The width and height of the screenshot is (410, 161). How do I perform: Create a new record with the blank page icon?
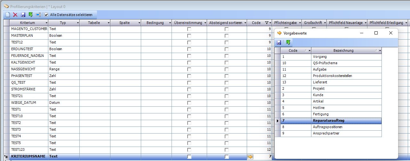pos(8,15)
